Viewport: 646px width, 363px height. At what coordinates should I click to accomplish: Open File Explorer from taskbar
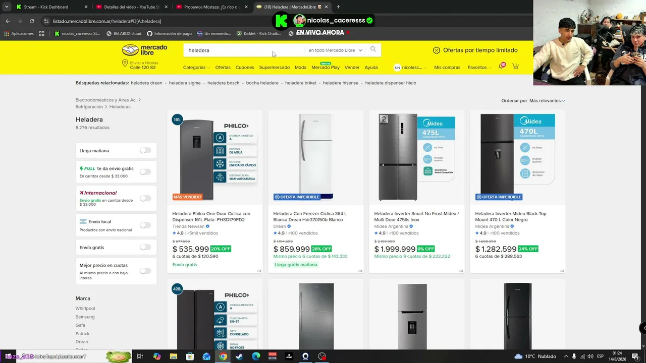pos(173,356)
